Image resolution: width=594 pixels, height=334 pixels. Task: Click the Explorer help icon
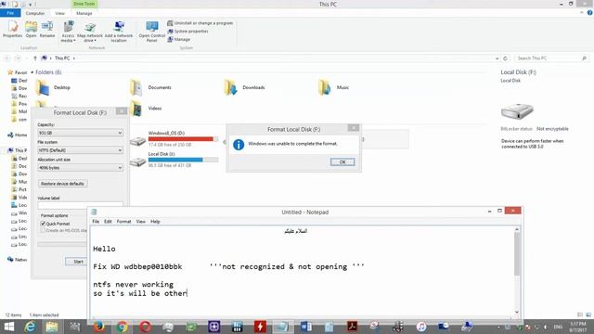point(590,12)
